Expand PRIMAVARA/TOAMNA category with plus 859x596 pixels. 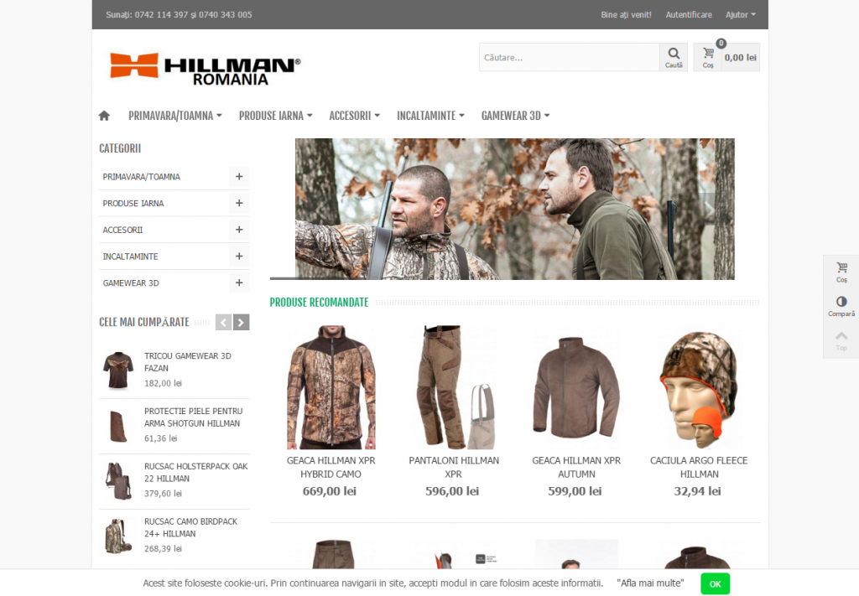click(x=239, y=177)
